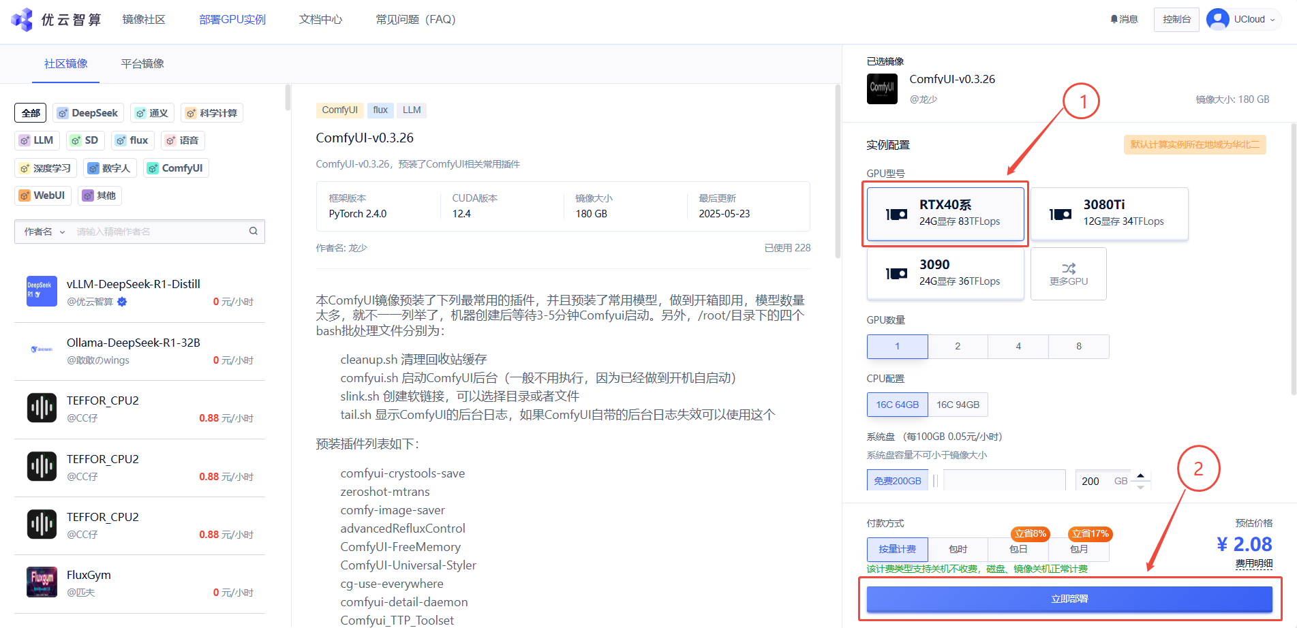Decrease disk size with down stepper arrow
1297x628 pixels.
pyautogui.click(x=1140, y=487)
